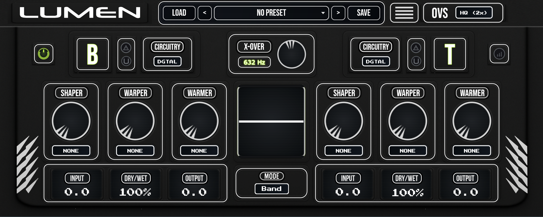Click the T-side DRY/WET value 100%

point(408,192)
